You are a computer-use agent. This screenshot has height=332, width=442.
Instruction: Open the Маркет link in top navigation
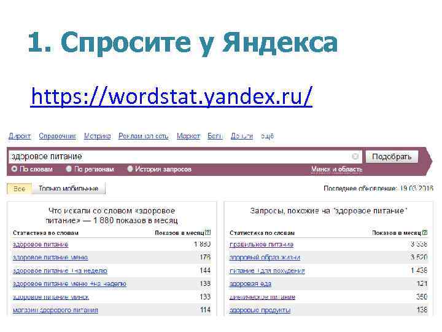(188, 136)
